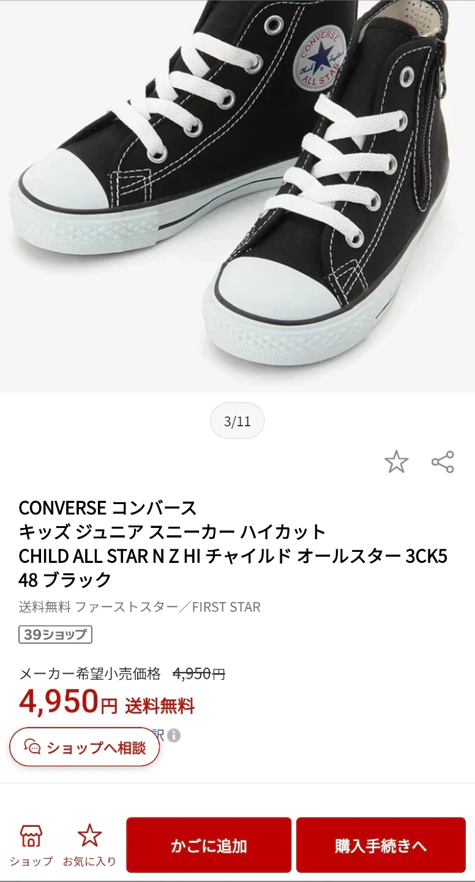
Task: Tap the star icon below product image
Action: coord(396,462)
